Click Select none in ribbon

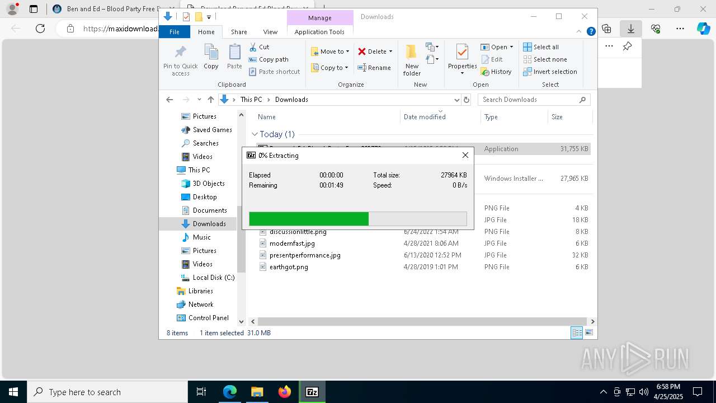[545, 59]
